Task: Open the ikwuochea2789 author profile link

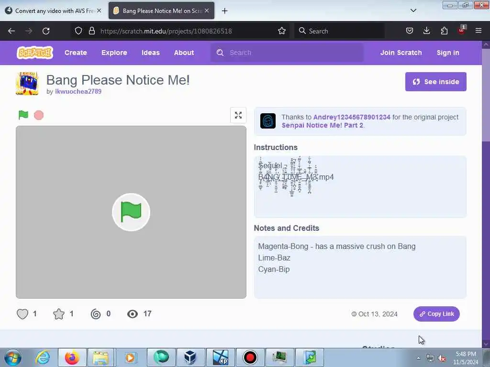Action: (78, 91)
